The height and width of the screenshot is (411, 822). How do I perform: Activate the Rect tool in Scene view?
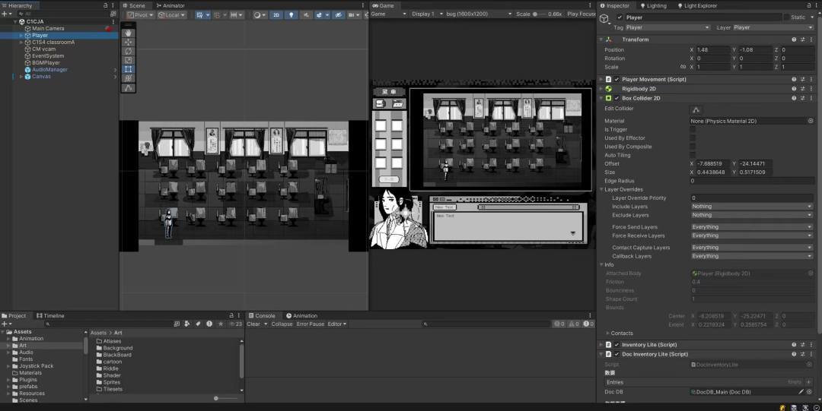128,69
